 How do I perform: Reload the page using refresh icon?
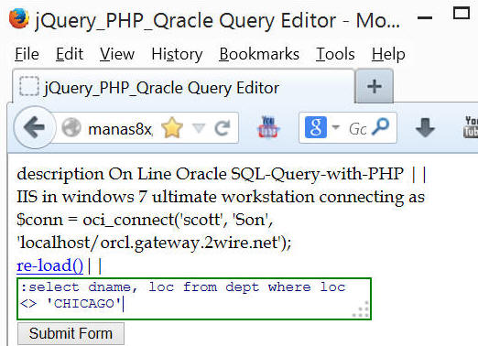[x=223, y=128]
